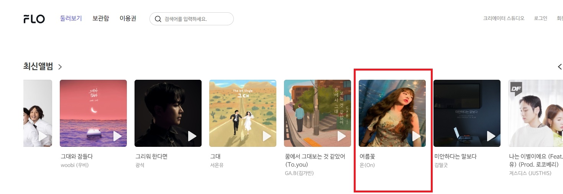Image resolution: width=563 pixels, height=194 pixels.
Task: Go to 크리에이터 스튜디오
Action: click(x=504, y=18)
